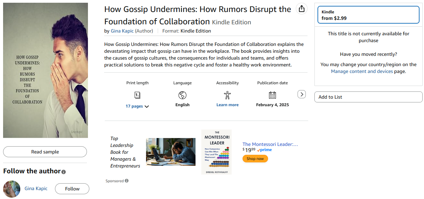Click the Shop now button

coord(255,159)
